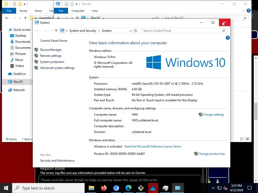Select Quick access in navigation pane
258x193 pixels.
tap(22, 30)
